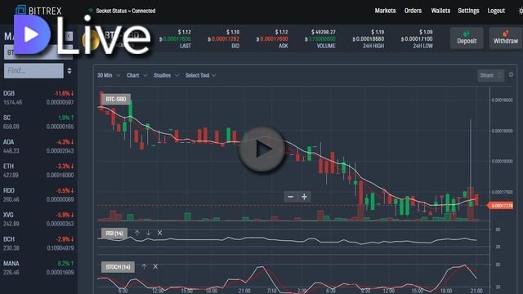Click the 24H LOW value
Viewport: 523px width, 294px height.
417,39
